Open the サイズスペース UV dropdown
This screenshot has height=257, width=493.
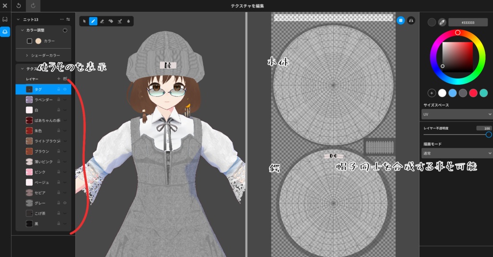(456, 114)
